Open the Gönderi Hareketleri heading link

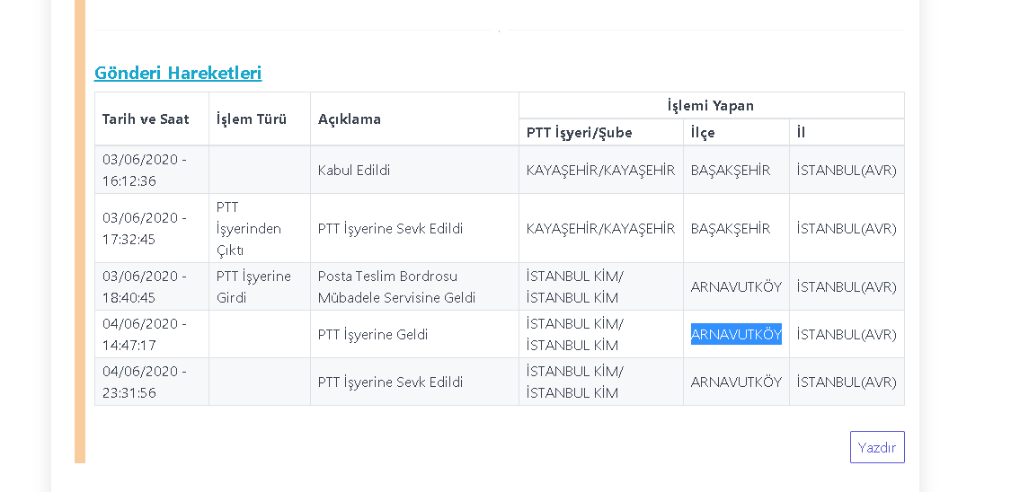coord(178,73)
